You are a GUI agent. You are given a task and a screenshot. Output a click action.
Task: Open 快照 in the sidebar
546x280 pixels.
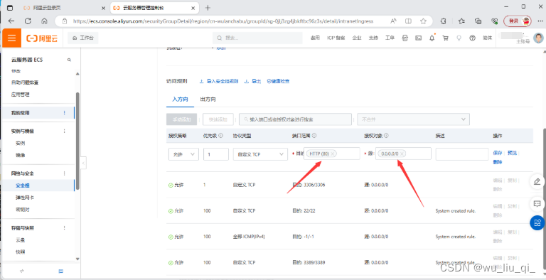click(x=20, y=252)
